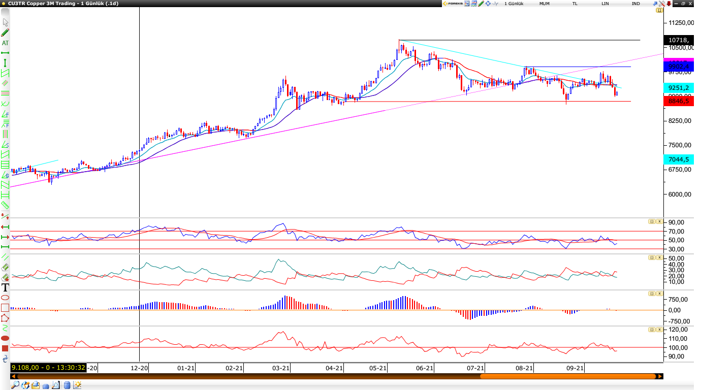Click the blue refresh arrows icon
Viewport: 701px width, 390px height.
point(5,359)
